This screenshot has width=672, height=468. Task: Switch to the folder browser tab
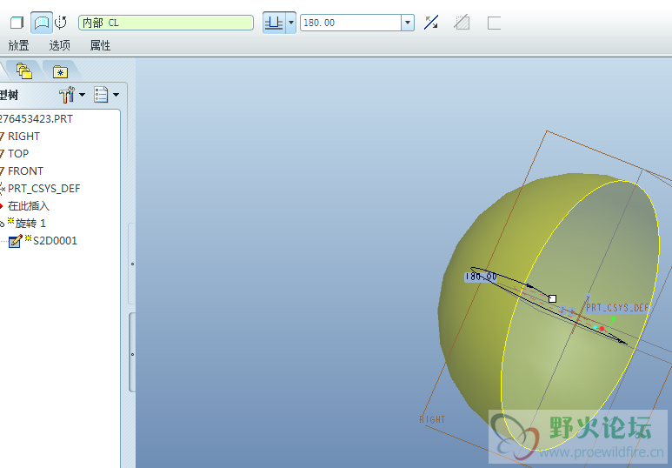[x=24, y=70]
